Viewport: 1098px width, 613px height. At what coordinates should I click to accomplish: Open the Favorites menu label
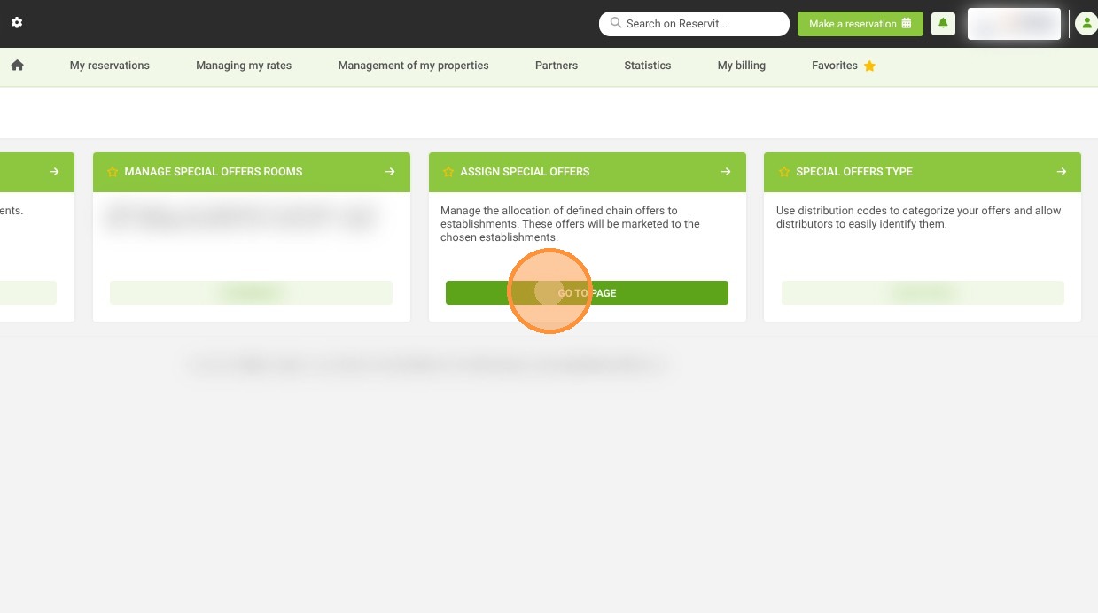point(835,66)
